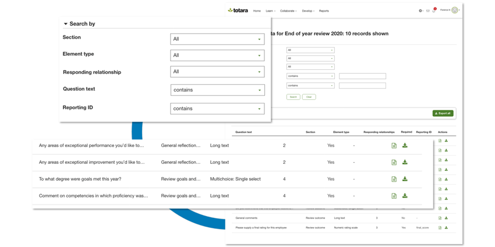
Task: Click 'Numeric rating scale' cell
Action: click(x=346, y=228)
